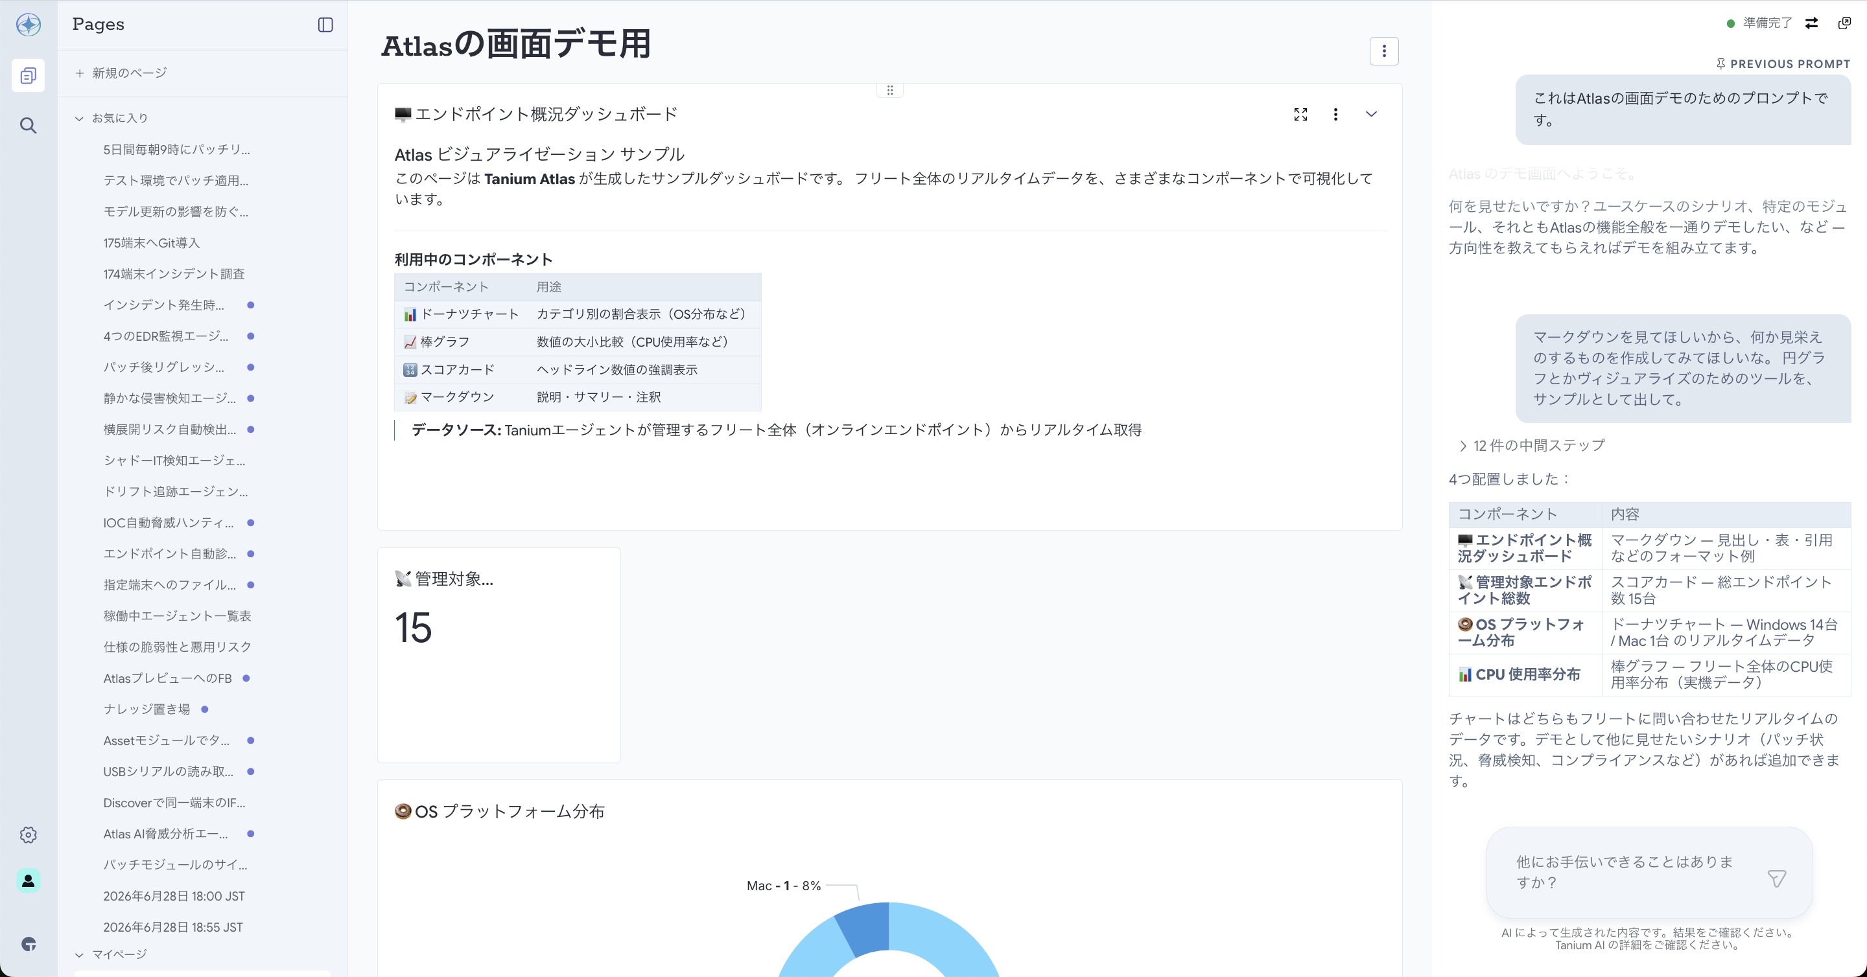
Task: Click the Tanium Atlas compass logo
Action: (x=29, y=25)
